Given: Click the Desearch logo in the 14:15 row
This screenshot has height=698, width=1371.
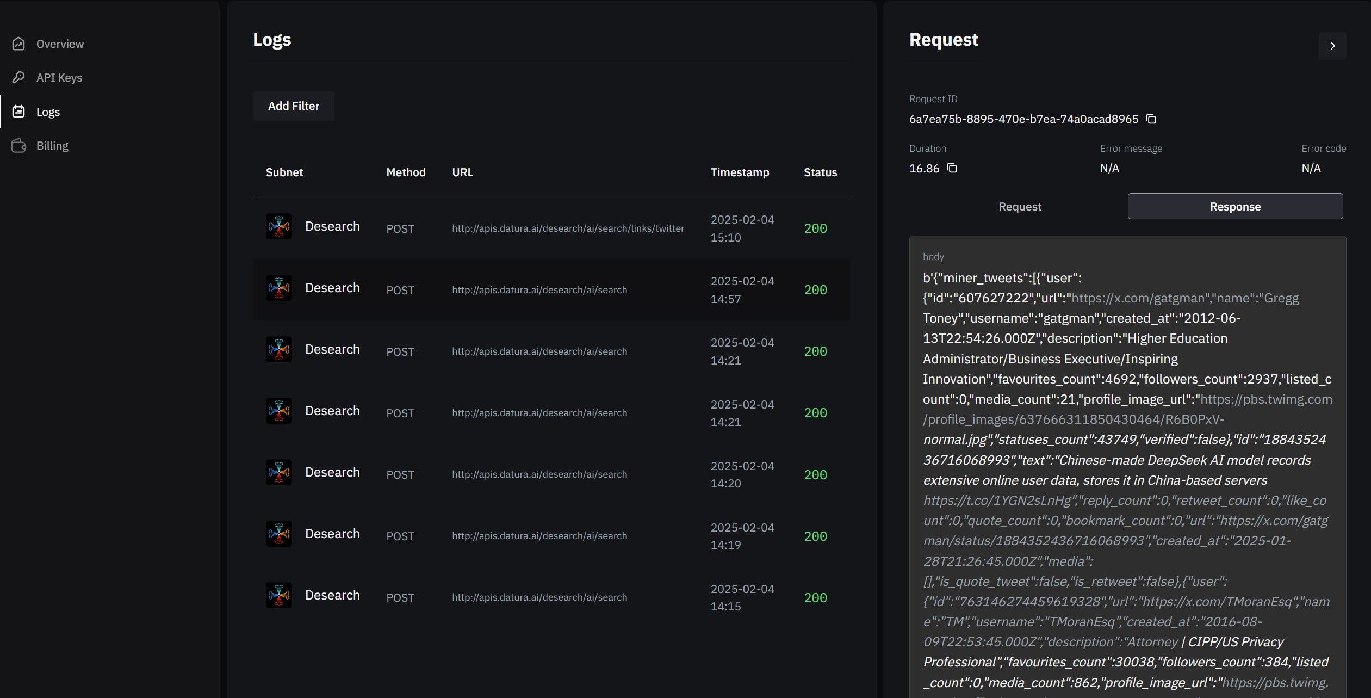Looking at the screenshot, I should (279, 596).
